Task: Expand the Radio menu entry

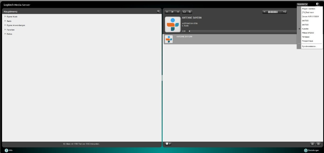Action: click(5, 21)
